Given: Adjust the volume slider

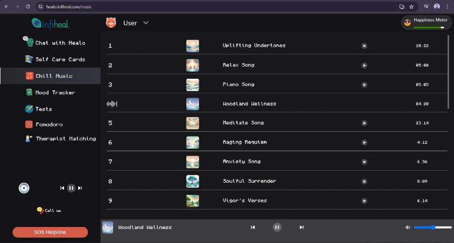Looking at the screenshot, I should coord(433,227).
